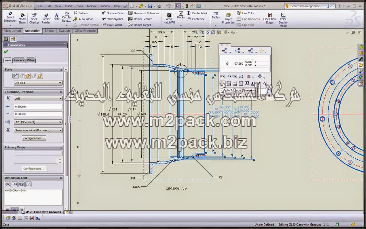
Task: Collapse the Style section
Action: 61,69
